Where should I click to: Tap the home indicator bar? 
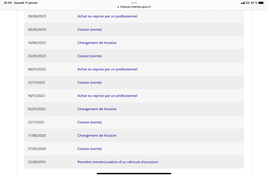click(x=134, y=173)
